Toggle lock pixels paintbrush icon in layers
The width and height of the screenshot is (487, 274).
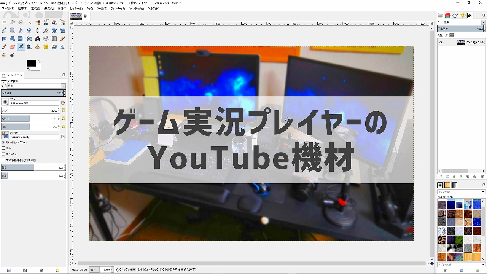(446, 35)
